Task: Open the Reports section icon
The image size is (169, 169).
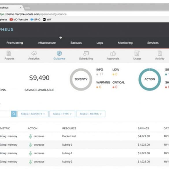Action: click(9, 53)
